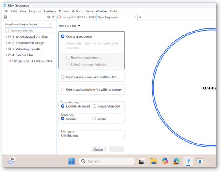This screenshot has width=221, height=172.
Task: Open the Tools menu
Action: (89, 11)
